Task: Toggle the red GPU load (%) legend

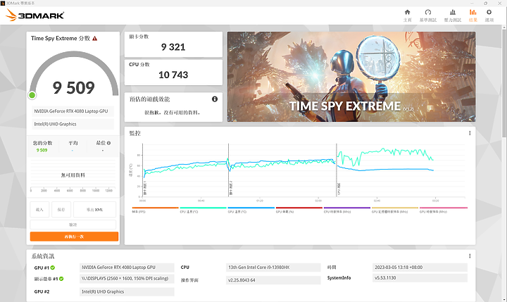Action: [299, 210]
